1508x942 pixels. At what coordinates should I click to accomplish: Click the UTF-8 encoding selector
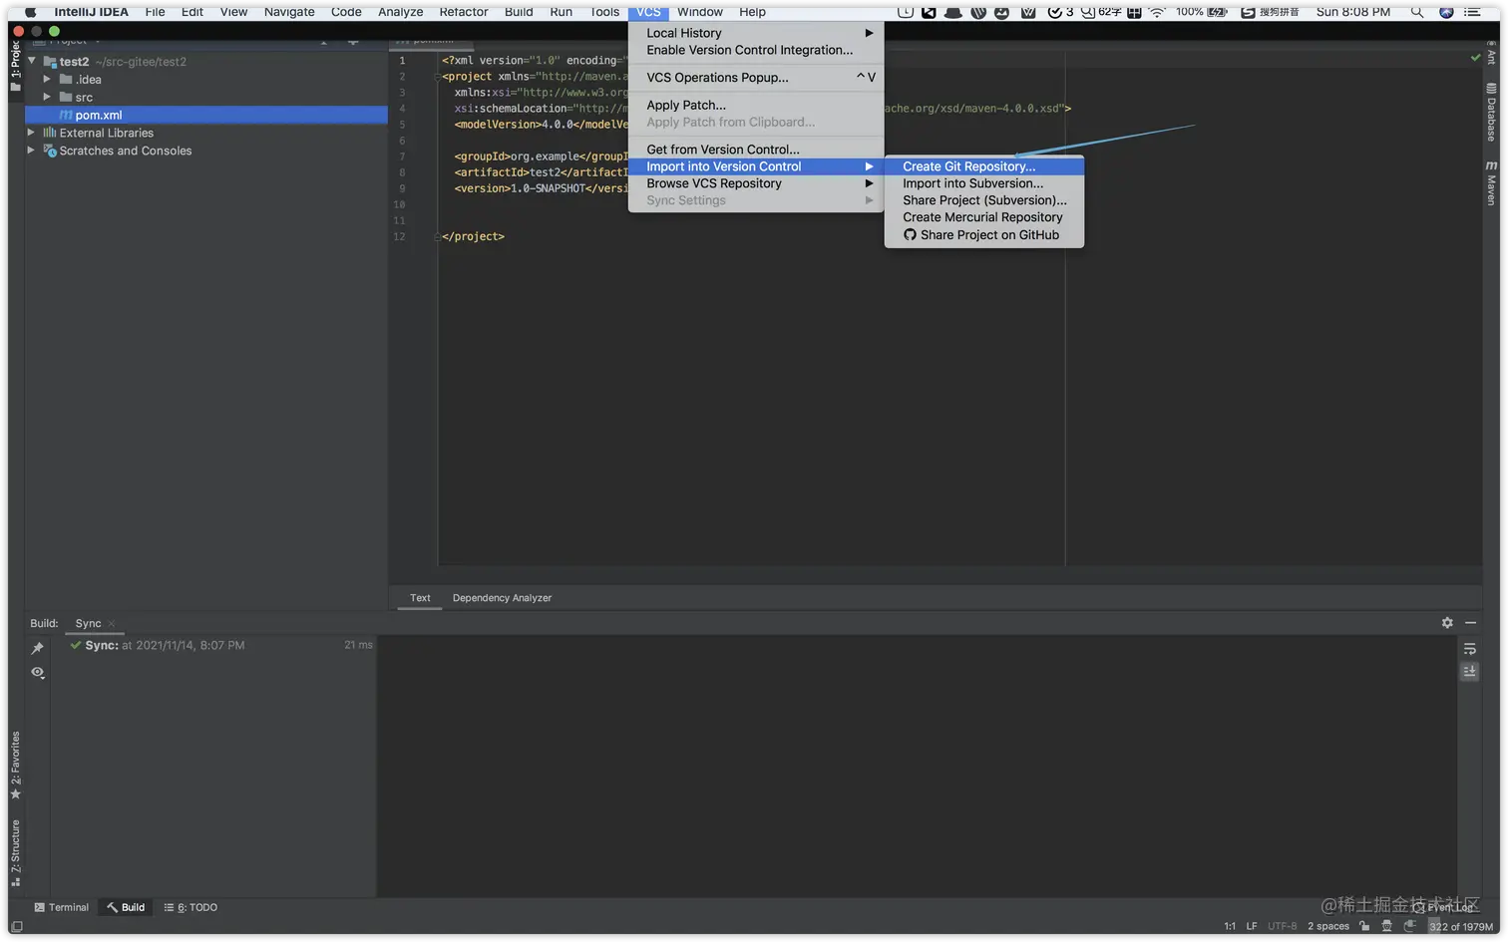(1282, 927)
